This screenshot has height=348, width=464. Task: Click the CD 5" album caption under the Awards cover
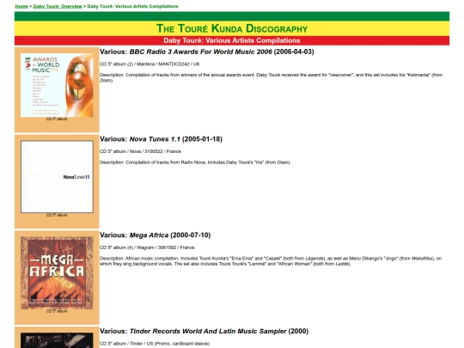[57, 119]
